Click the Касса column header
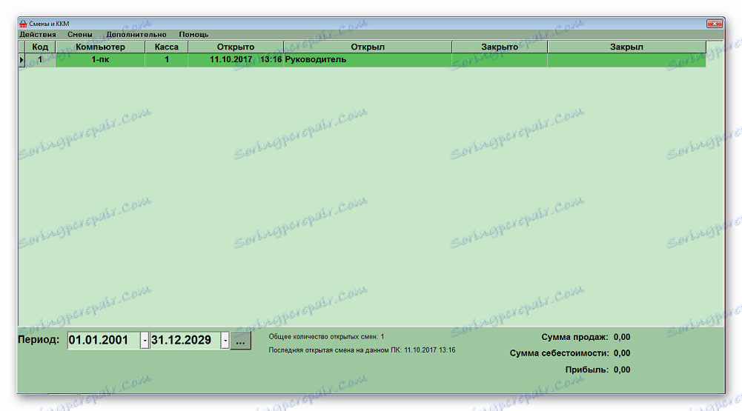This screenshot has height=411, width=742. tap(167, 47)
